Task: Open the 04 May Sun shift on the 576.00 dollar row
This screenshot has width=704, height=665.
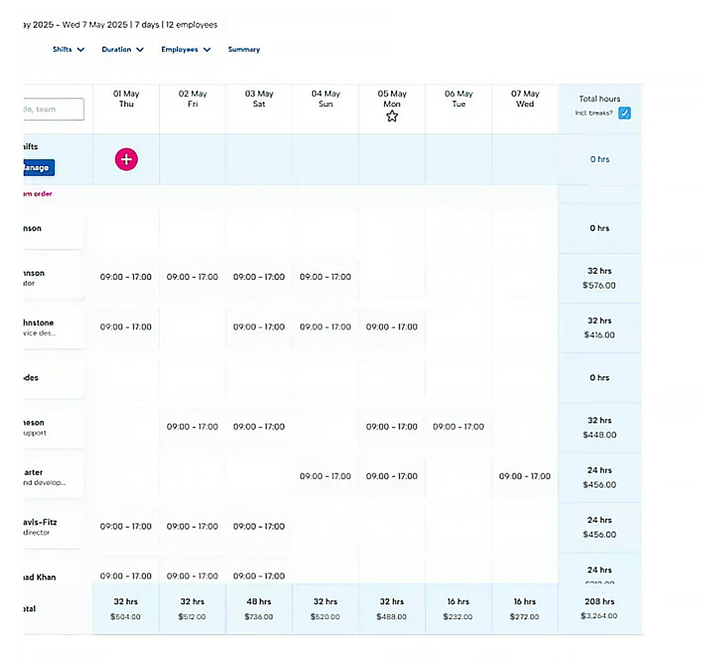Action: tap(325, 277)
